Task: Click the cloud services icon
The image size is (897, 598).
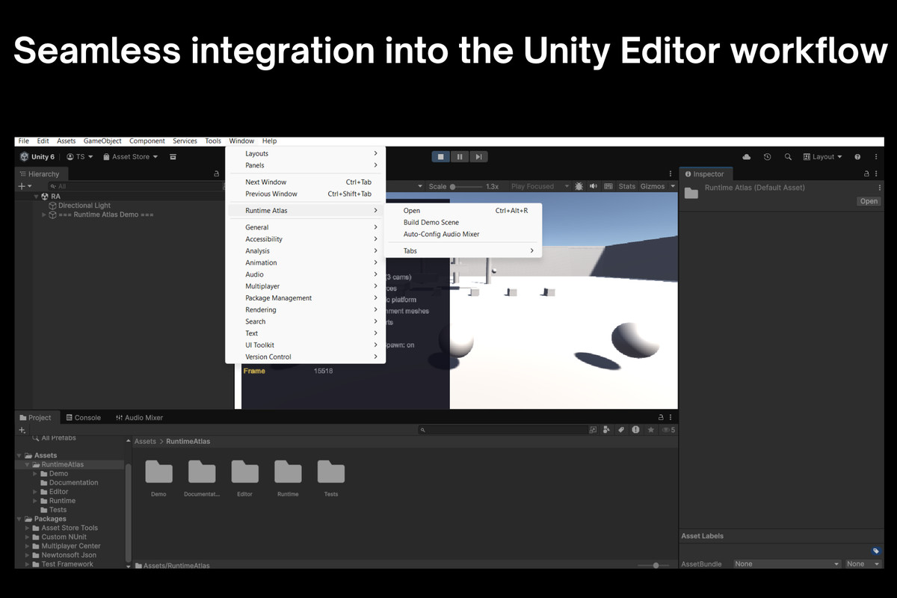Action: pos(747,157)
